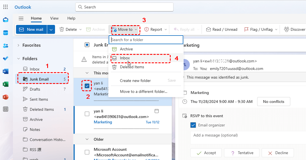Viewport: 306px width, 160px height.
Task: Uncheck the selected yan li message checkbox
Action: click(x=87, y=86)
